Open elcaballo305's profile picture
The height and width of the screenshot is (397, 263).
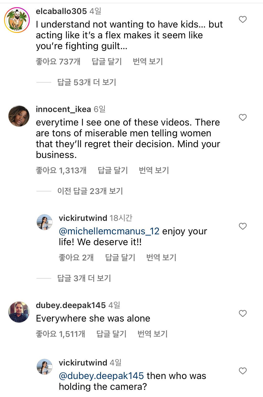[17, 19]
